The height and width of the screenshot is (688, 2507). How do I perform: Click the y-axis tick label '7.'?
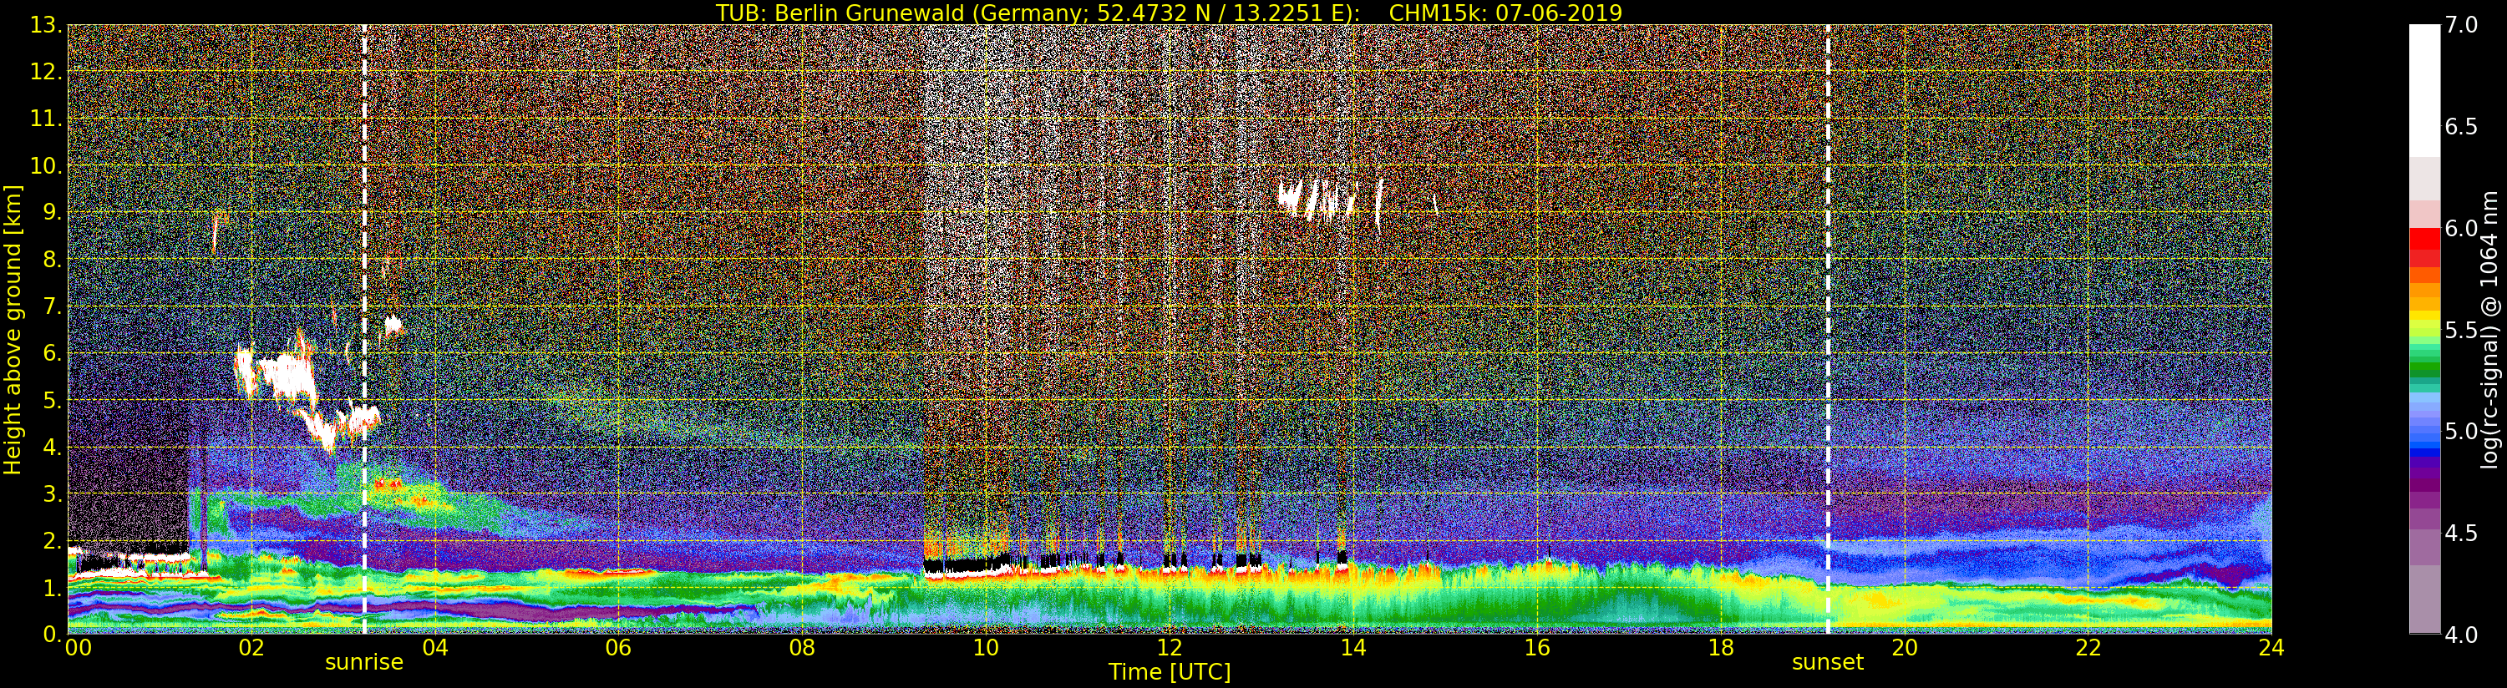[x=53, y=306]
